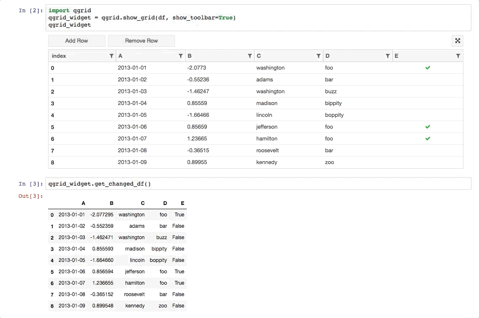The width and height of the screenshot is (479, 318).
Task: Click the Remove Row button
Action: [141, 40]
